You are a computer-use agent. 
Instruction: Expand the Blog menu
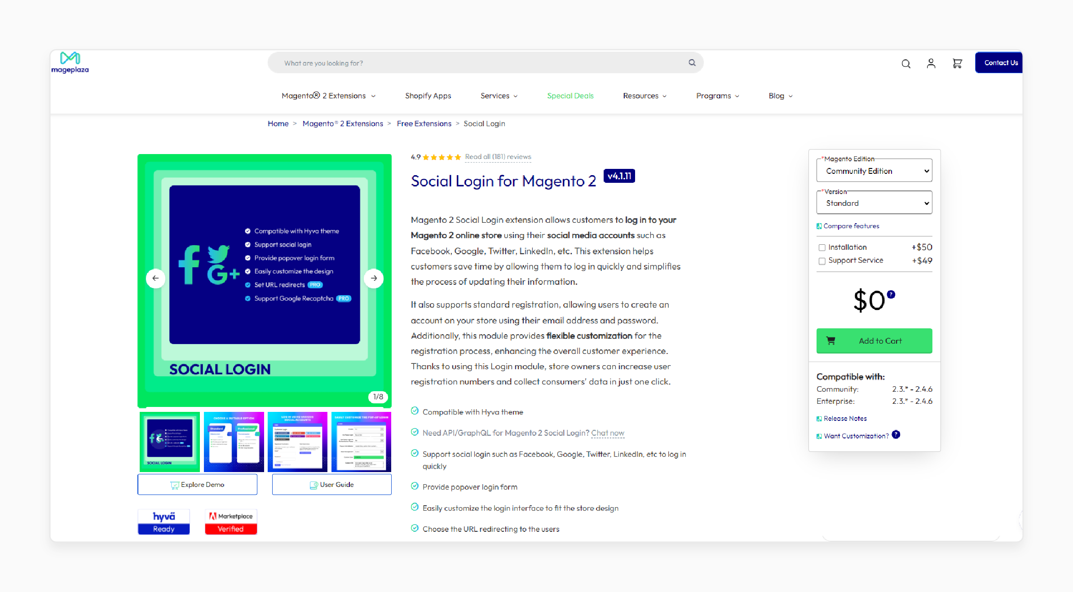click(781, 96)
